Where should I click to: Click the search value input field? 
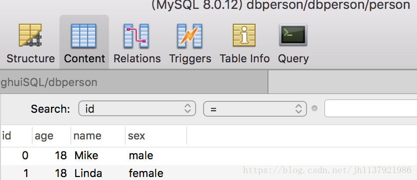point(371,108)
